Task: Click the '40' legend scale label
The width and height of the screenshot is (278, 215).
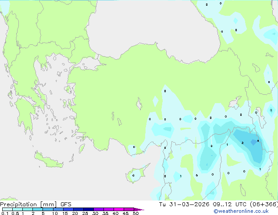Action: click(x=116, y=213)
